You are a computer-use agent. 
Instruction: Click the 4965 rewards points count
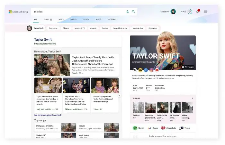coord(184,12)
